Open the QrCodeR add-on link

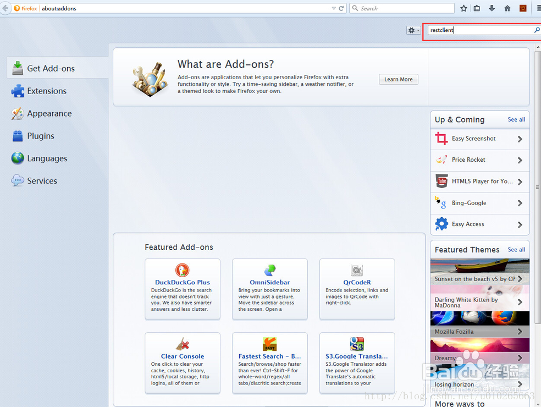click(357, 282)
